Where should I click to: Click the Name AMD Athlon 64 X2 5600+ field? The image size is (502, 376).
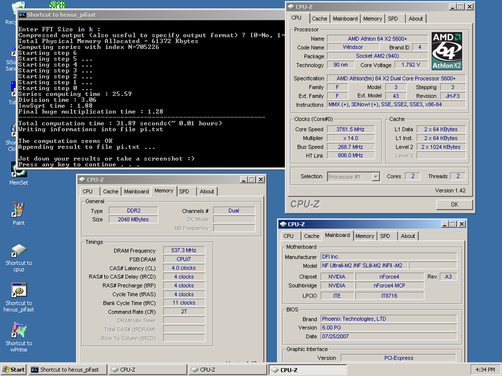377,39
